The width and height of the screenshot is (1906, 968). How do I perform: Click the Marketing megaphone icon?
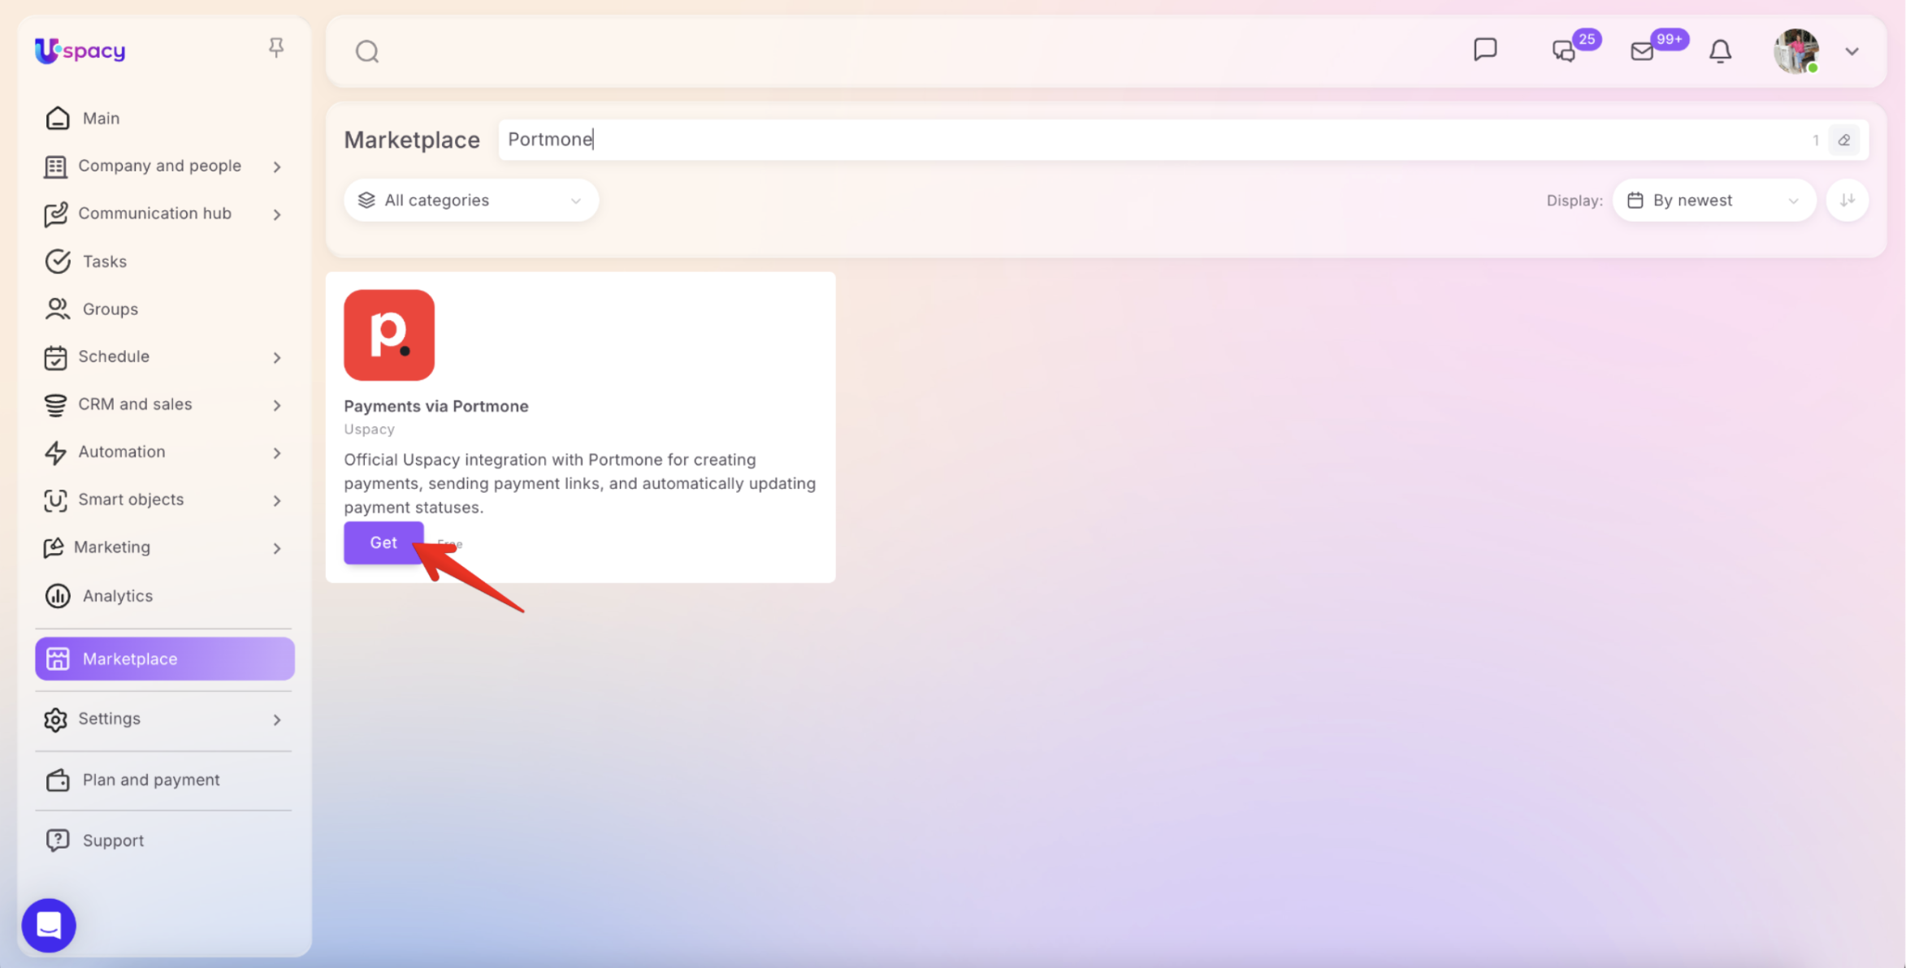[x=54, y=548]
